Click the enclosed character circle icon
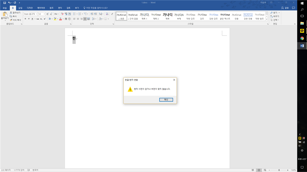 click(x=70, y=19)
